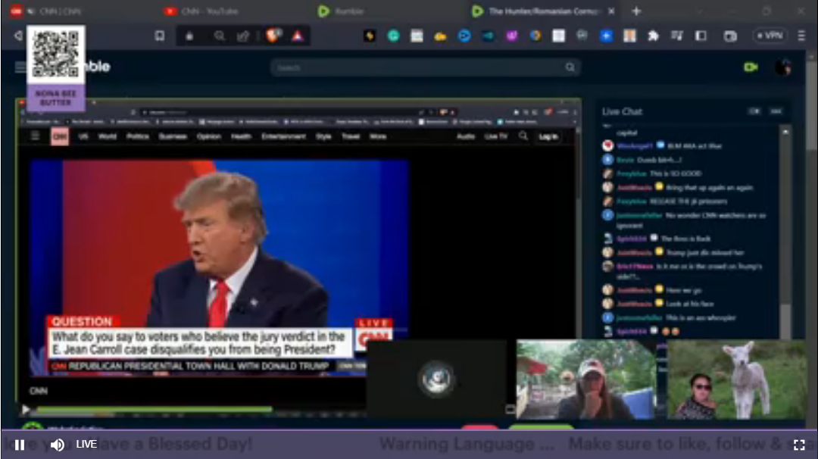This screenshot has width=818, height=459.
Task: Click the webcam feed of woman in cap
Action: pyautogui.click(x=585, y=379)
